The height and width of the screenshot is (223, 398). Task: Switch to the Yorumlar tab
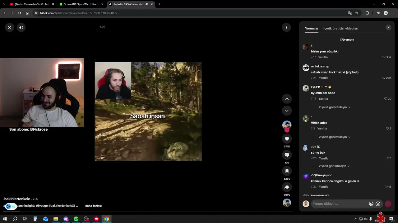[312, 28]
